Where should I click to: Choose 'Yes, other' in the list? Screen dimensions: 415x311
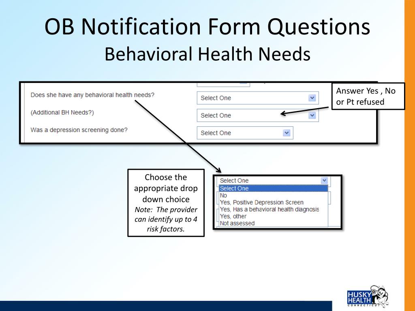point(273,216)
